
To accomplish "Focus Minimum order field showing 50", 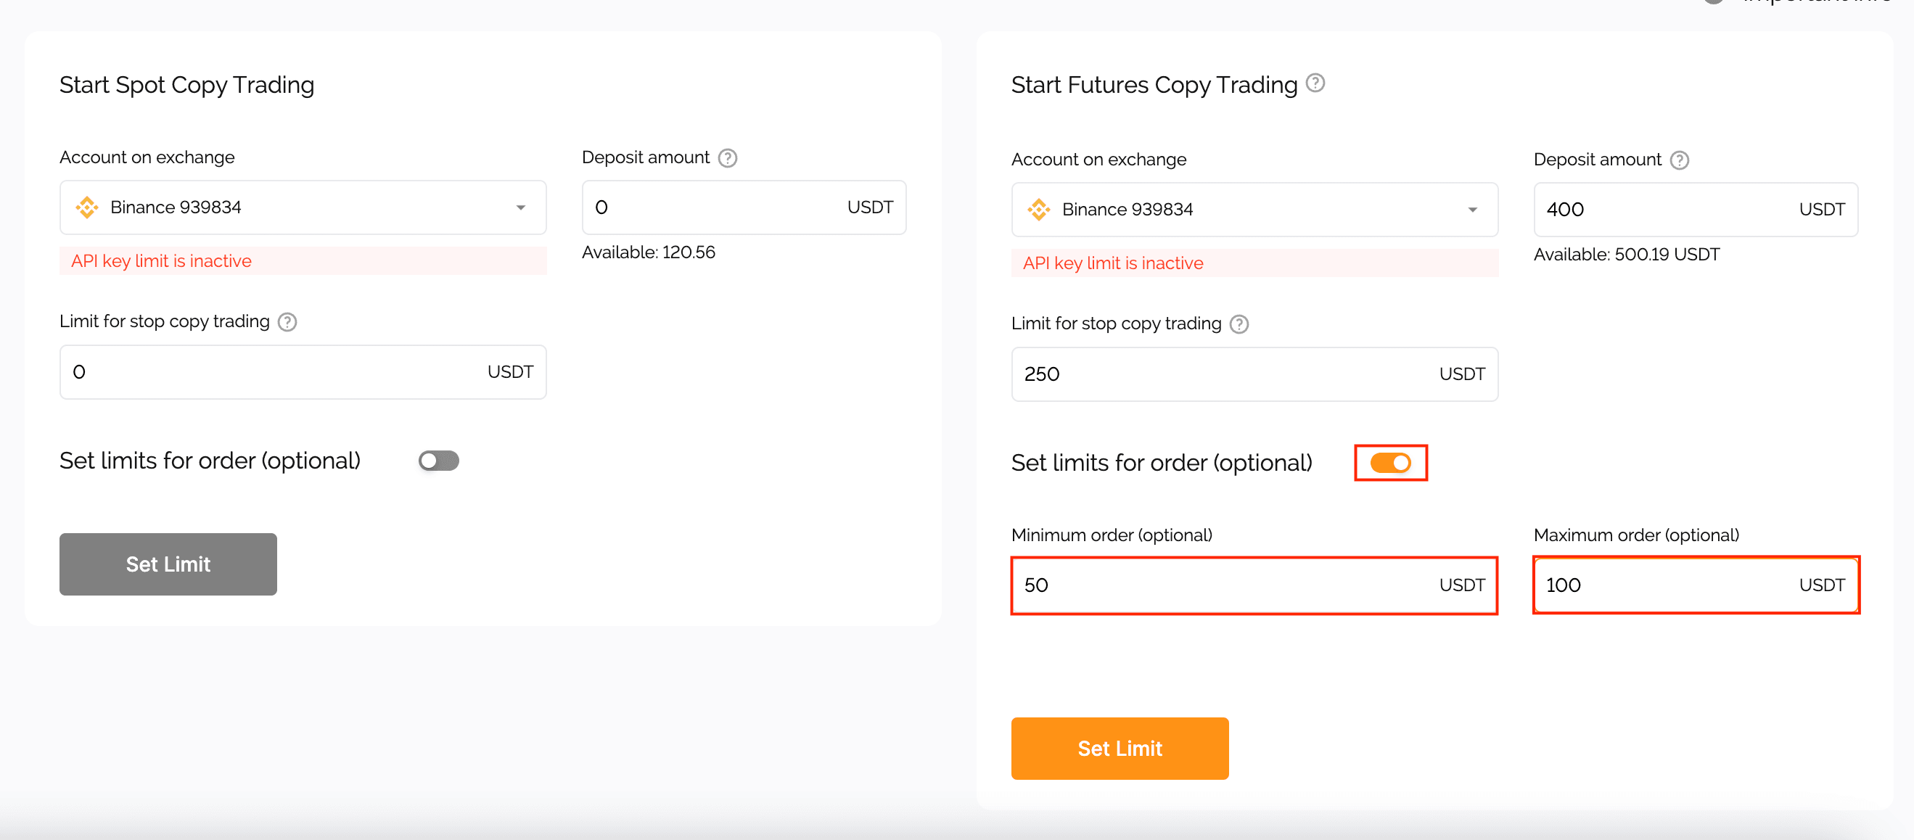I will 1254,585.
